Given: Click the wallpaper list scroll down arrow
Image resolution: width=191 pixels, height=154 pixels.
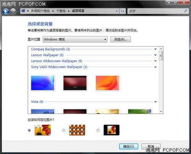Looking at the screenshot, I should point(161,111).
